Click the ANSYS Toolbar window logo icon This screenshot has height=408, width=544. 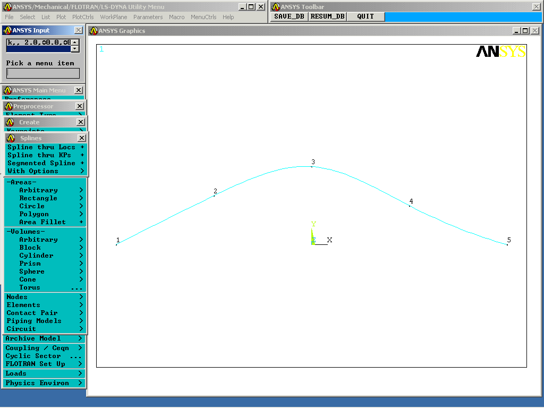pyautogui.click(x=276, y=7)
